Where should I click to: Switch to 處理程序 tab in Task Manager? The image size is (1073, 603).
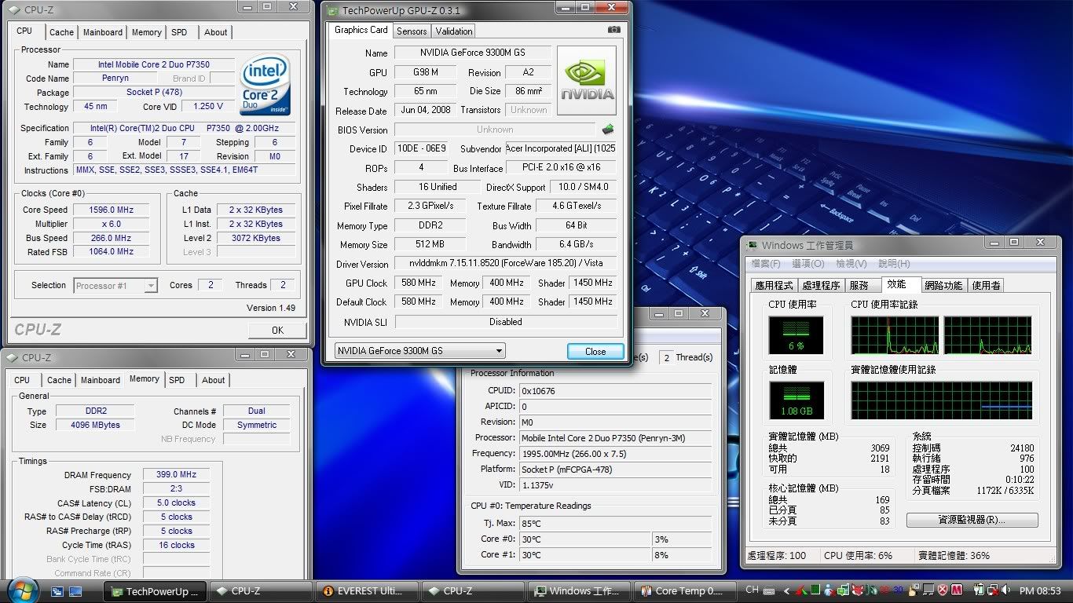click(x=822, y=286)
